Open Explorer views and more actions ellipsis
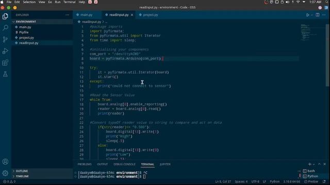The image size is (330, 185). (68, 15)
